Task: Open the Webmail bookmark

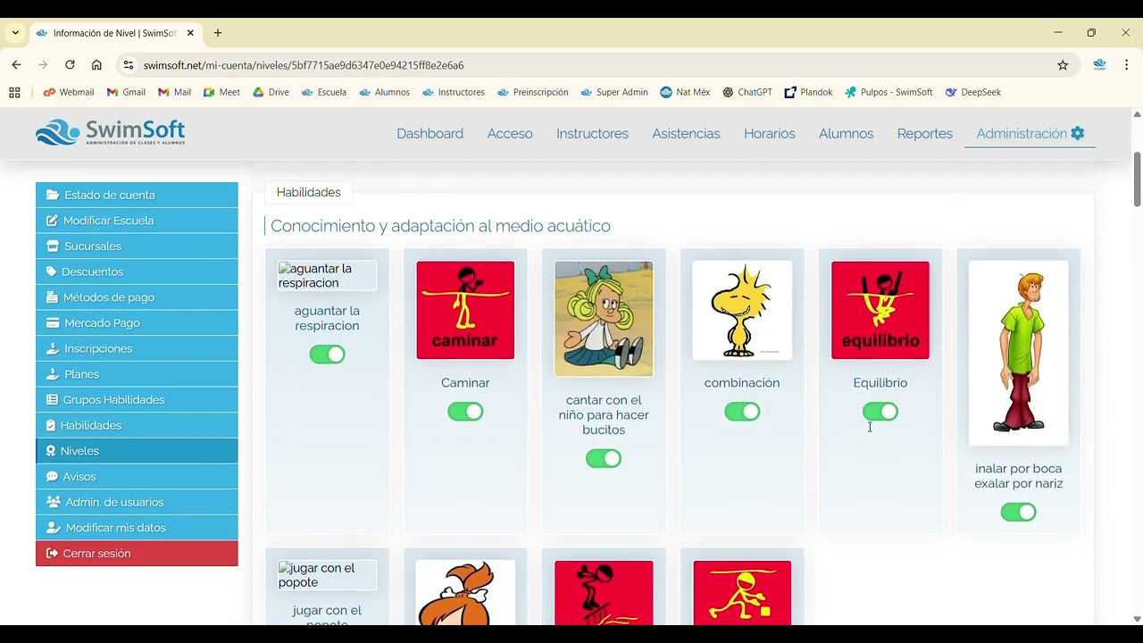Action: click(69, 92)
